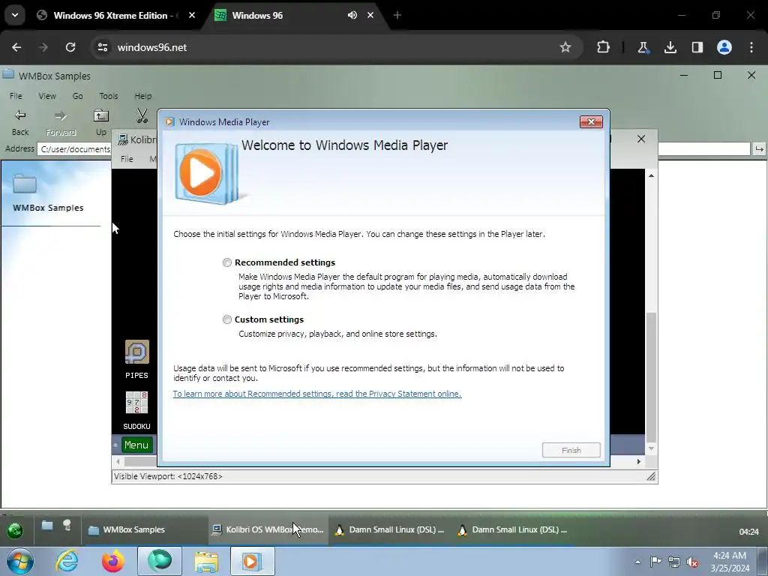Open the Chrome Labs flask icon
Screen dimensions: 768x576
(643, 47)
